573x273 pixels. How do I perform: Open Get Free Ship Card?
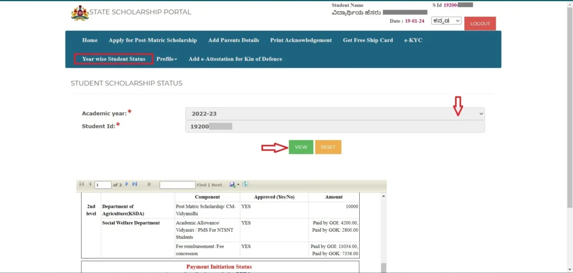(x=368, y=40)
